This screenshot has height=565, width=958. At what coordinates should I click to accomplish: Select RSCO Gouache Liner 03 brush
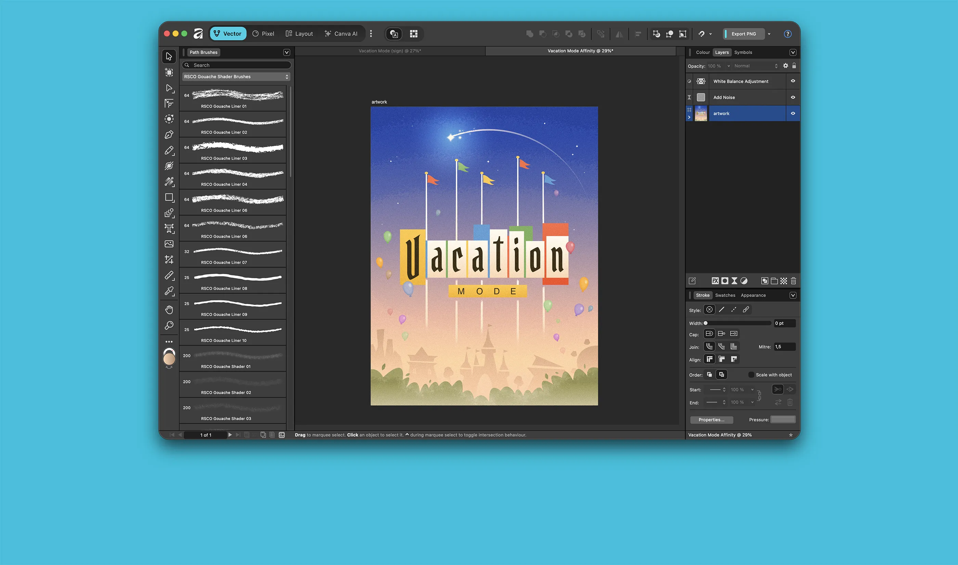[x=233, y=150]
